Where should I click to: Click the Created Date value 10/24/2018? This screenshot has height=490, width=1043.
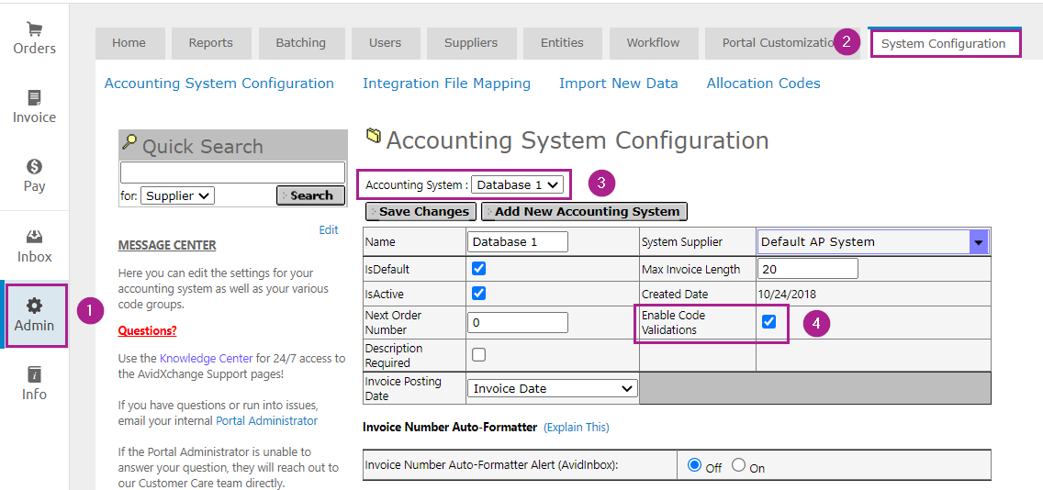coord(789,294)
